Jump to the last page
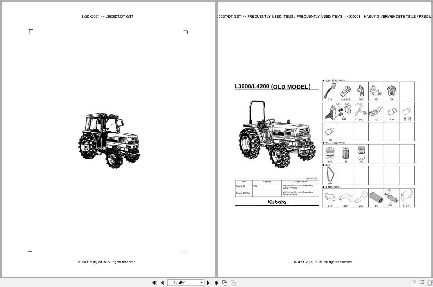This screenshot has width=433, height=287. 216,283
